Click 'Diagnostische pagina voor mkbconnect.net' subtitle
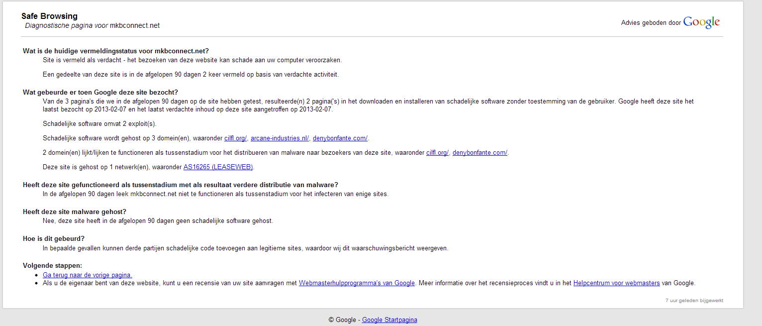This screenshot has width=762, height=326. 93,25
